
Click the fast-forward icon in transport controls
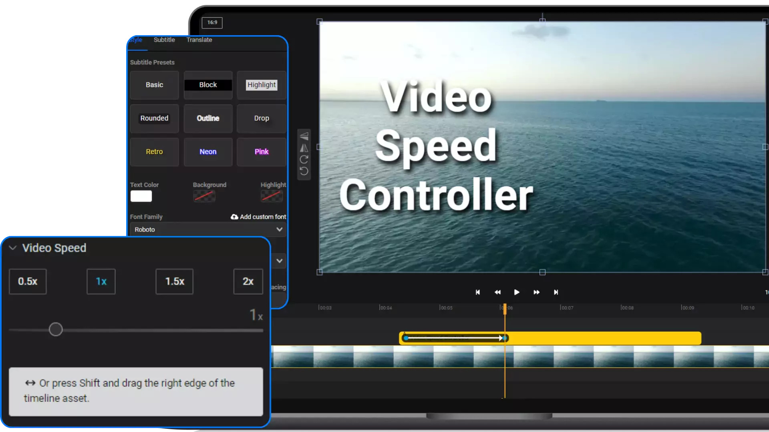(x=536, y=292)
